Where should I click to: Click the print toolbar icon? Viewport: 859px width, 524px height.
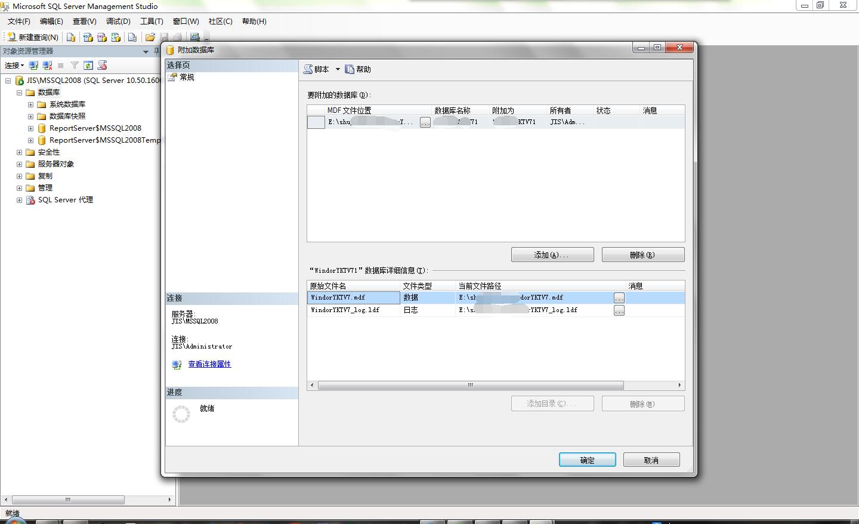pos(177,37)
